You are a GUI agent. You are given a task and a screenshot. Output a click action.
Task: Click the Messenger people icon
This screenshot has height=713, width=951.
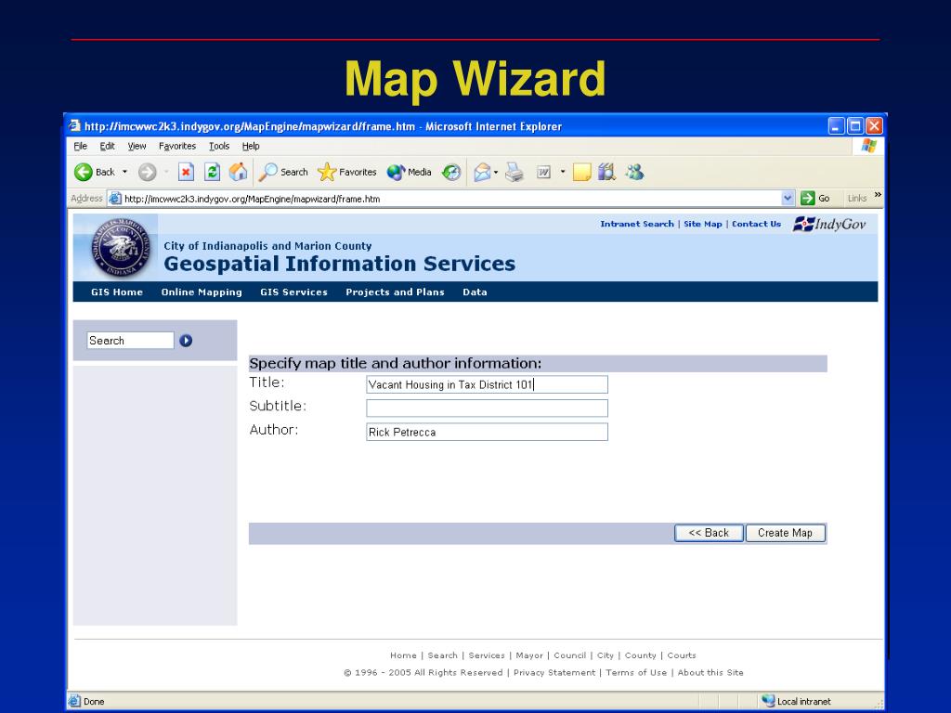[x=634, y=172]
